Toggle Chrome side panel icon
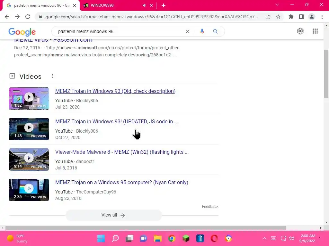This screenshot has height=246, width=329. 301,17
